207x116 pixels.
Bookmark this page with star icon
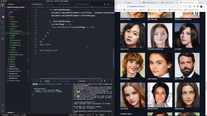190,6
